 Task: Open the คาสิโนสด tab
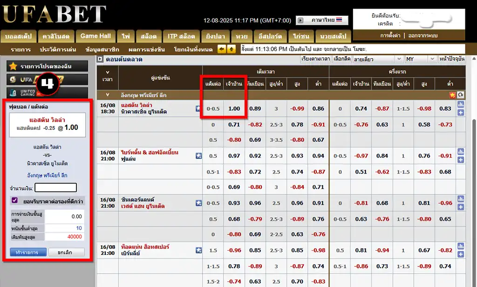pyautogui.click(x=56, y=36)
